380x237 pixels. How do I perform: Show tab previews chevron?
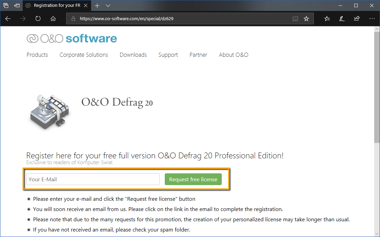pos(108,5)
